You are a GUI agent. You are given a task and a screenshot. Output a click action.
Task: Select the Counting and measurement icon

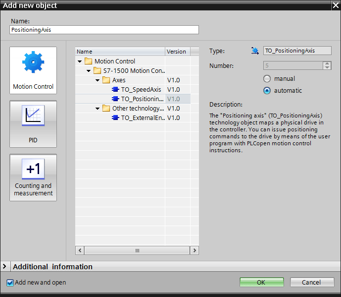coord(33,170)
